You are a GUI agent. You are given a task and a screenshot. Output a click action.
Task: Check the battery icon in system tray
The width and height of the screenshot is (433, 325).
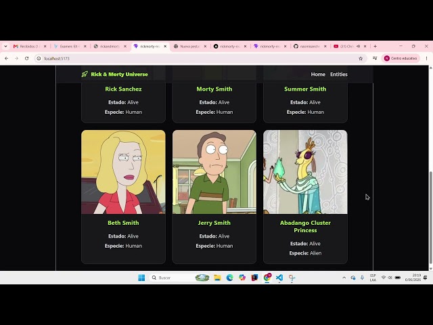398,278
